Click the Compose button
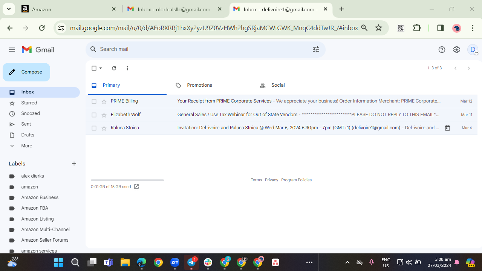Image resolution: width=482 pixels, height=271 pixels. (26, 72)
